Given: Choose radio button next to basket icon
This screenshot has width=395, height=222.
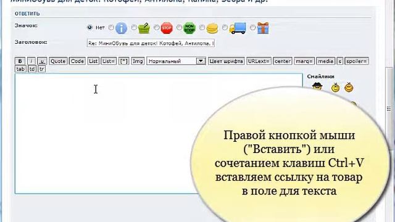Looking at the screenshot, I should click(134, 27).
